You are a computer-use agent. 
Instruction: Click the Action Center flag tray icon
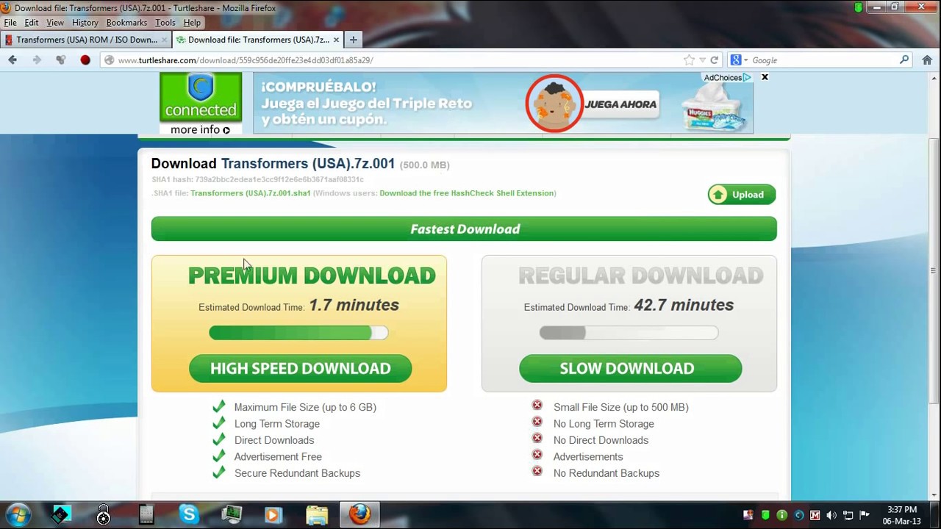pos(865,516)
